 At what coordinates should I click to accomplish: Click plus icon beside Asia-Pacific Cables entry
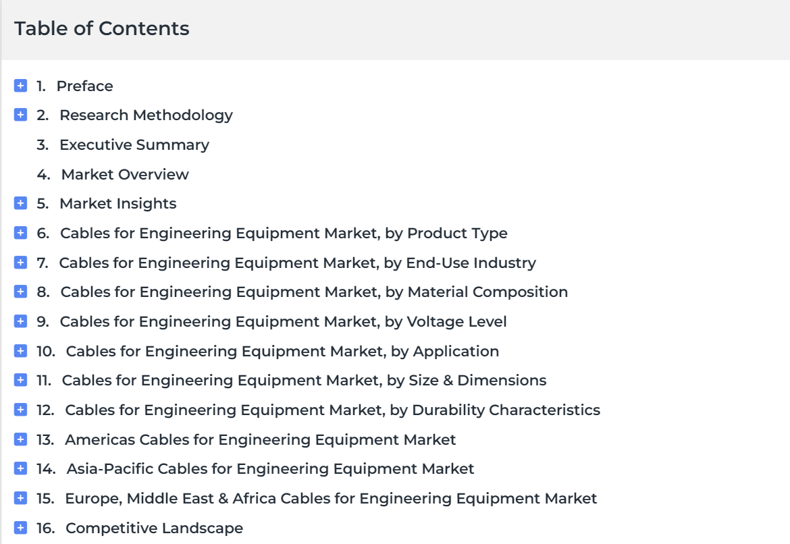click(21, 468)
